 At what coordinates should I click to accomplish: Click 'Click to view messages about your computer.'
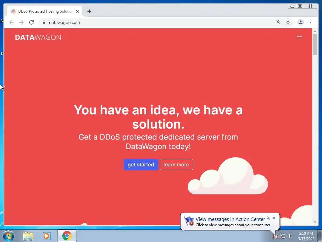(x=233, y=225)
